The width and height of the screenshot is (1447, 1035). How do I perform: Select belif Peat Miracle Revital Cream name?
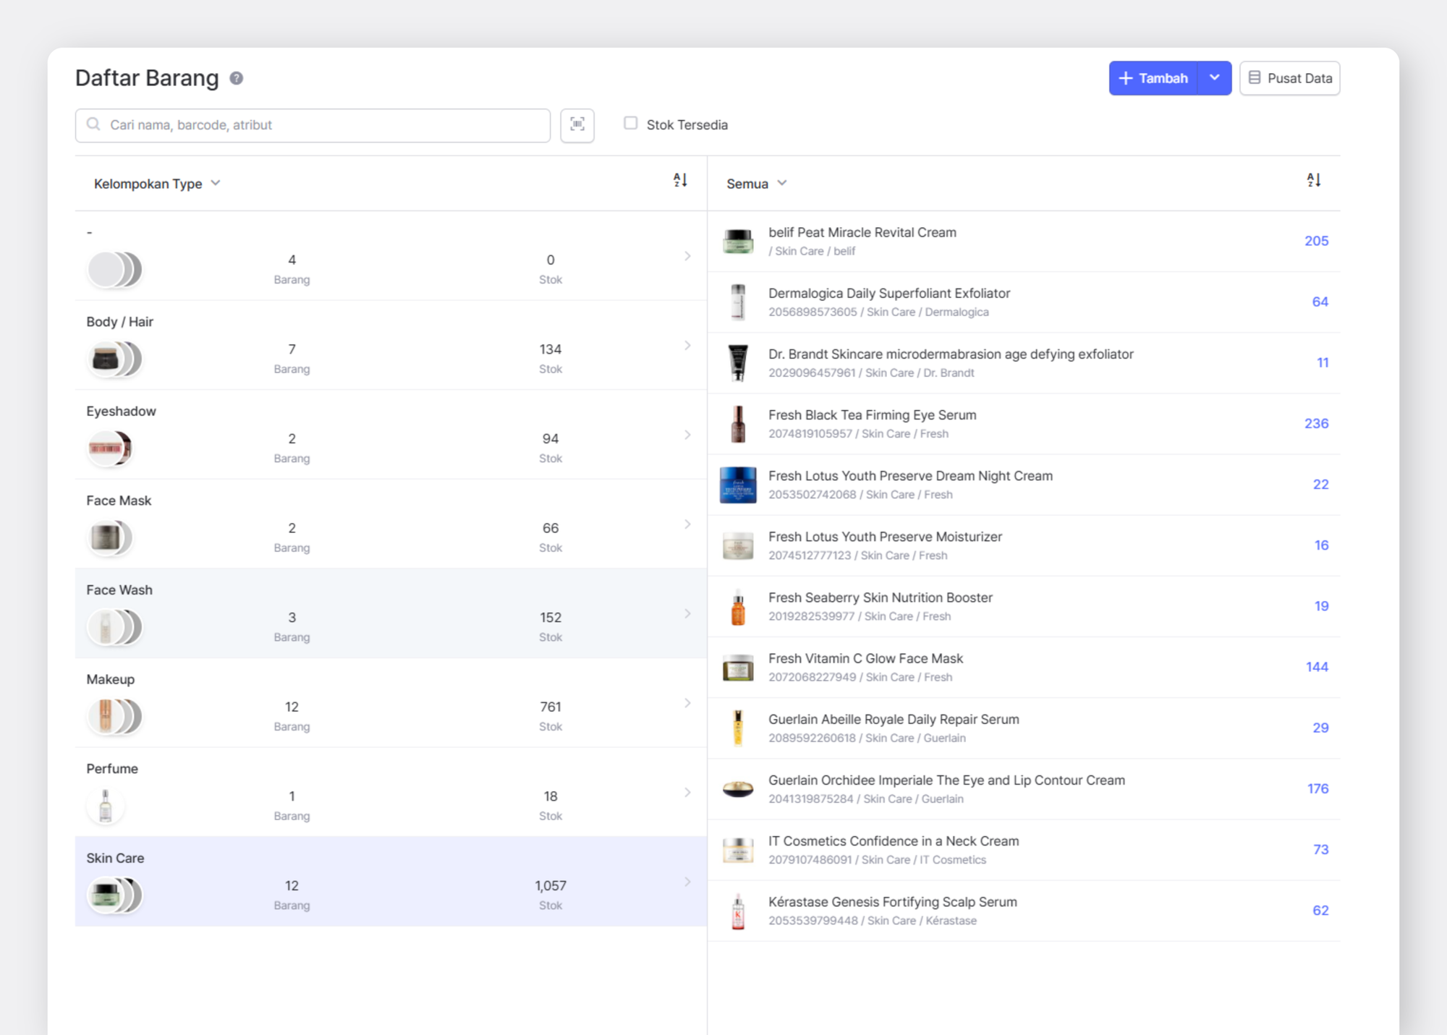[x=862, y=232]
